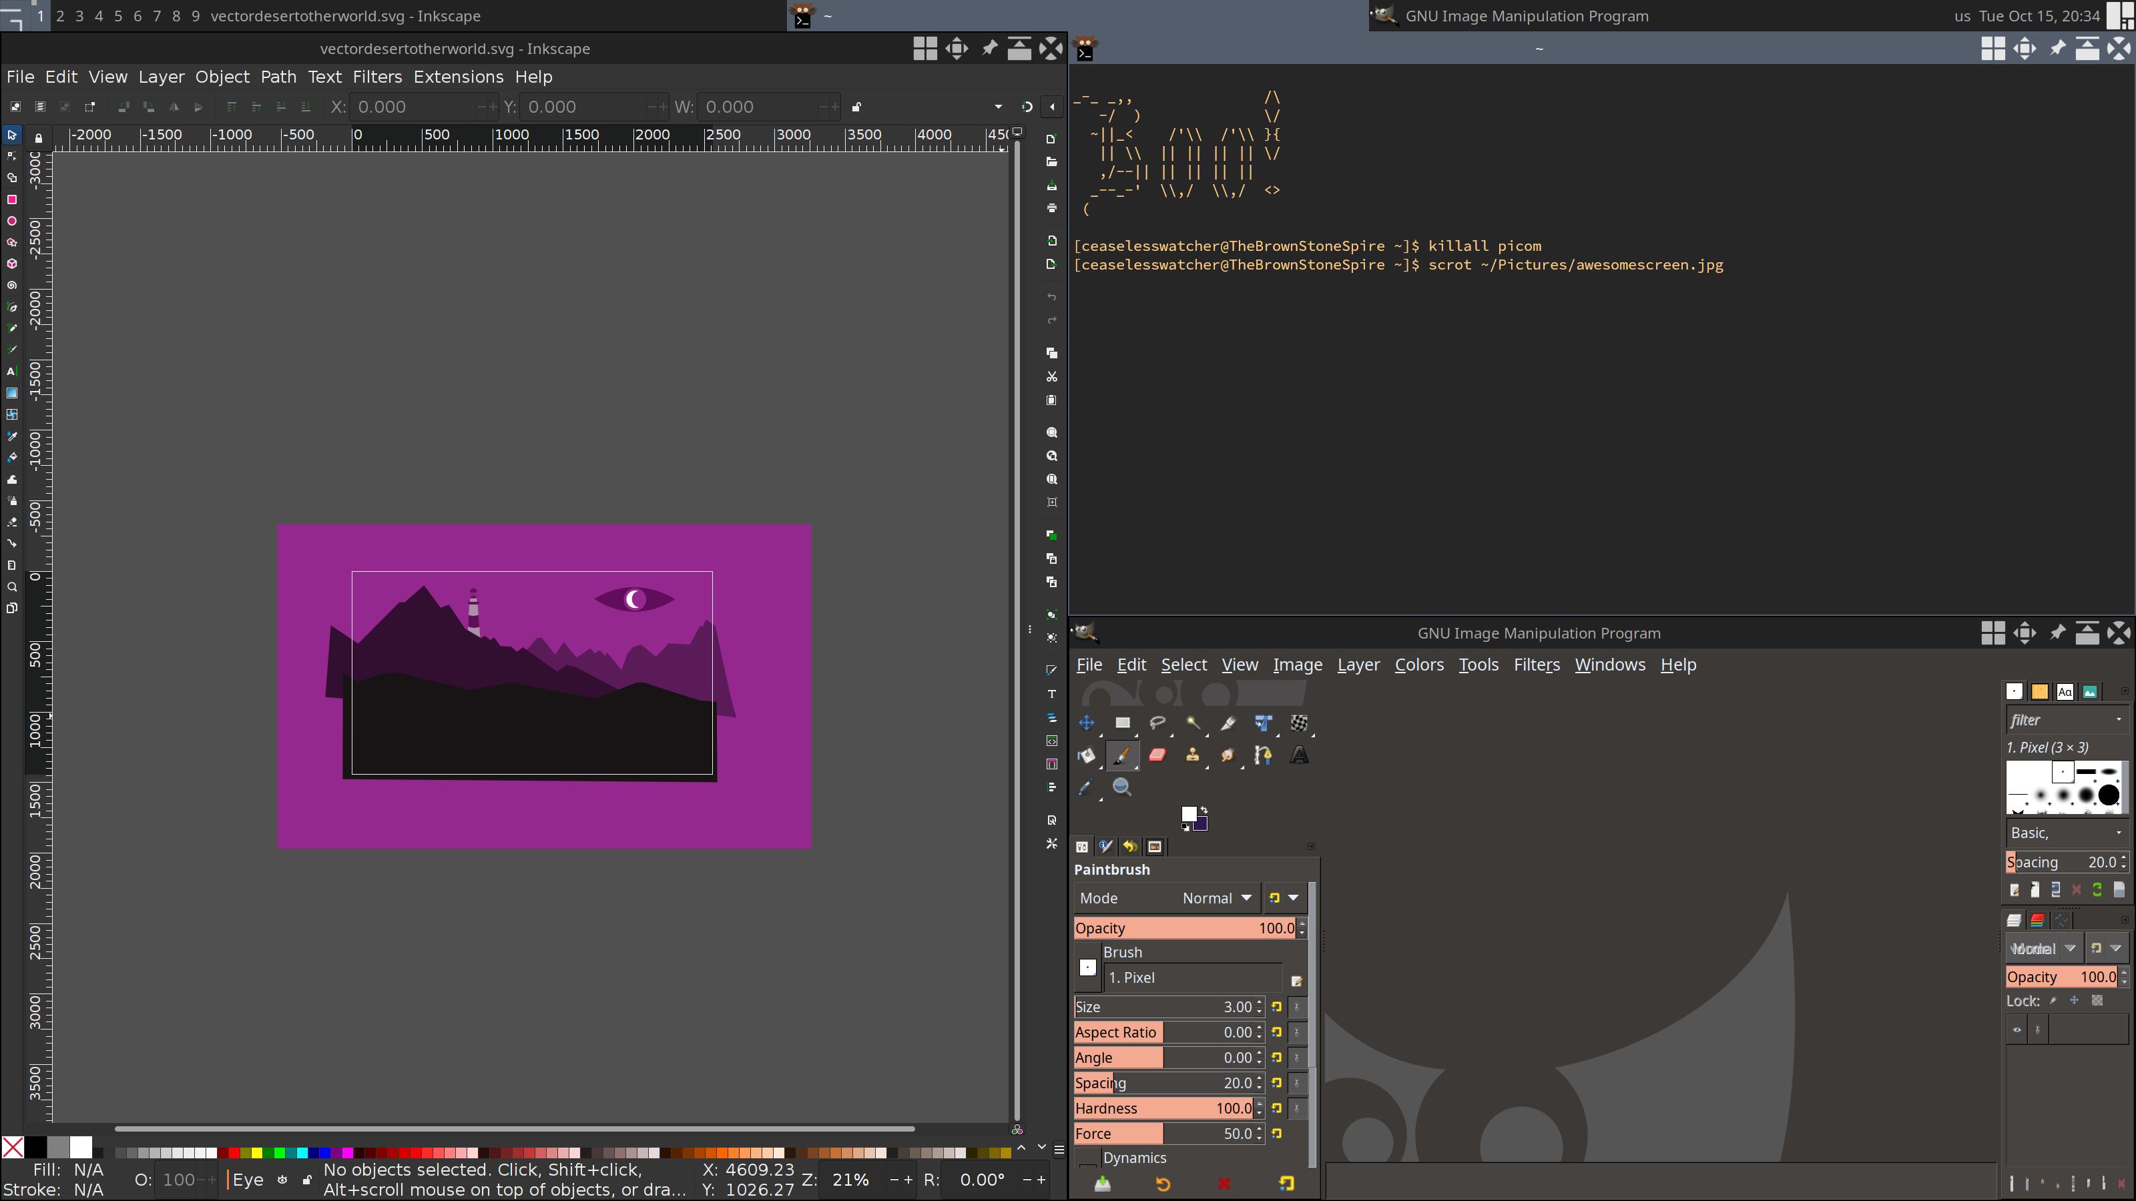Toggle link Size to brush native size

coord(1297,1007)
